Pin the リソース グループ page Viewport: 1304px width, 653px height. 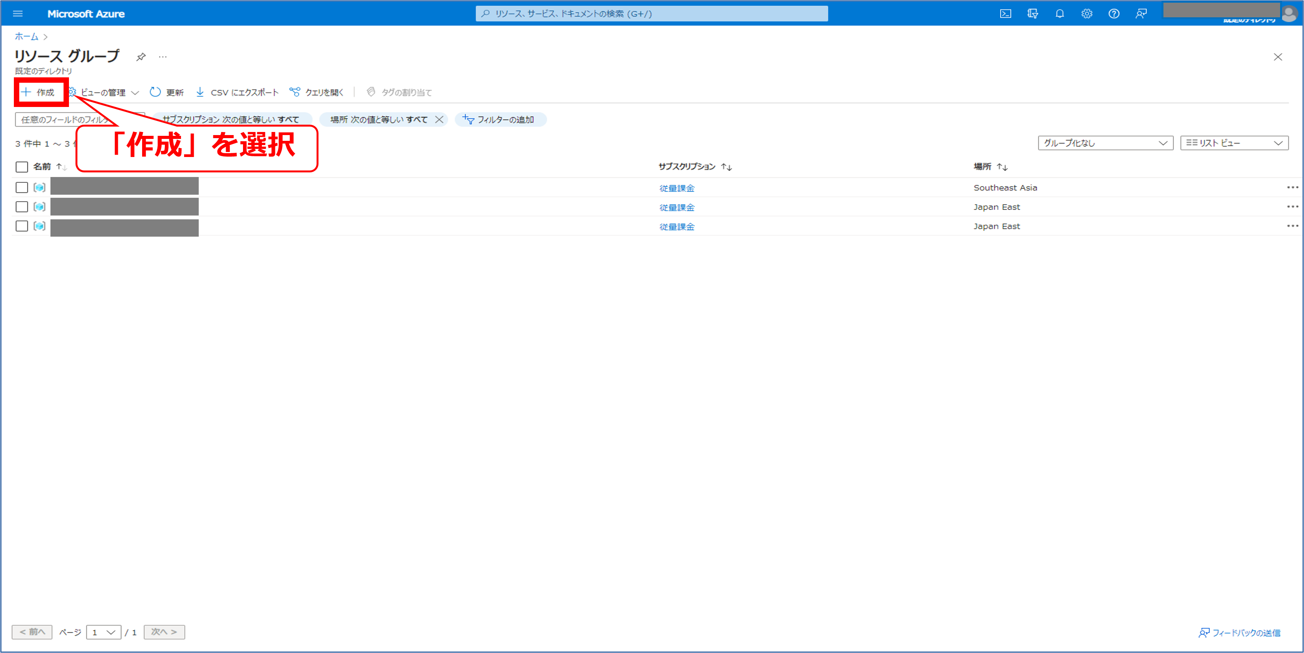141,57
